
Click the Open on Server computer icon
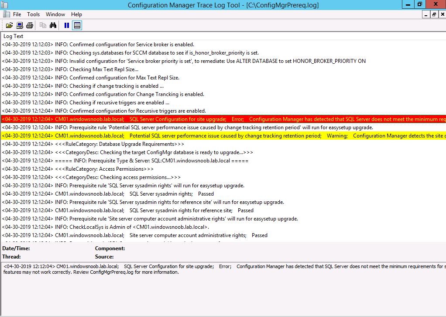coord(20,26)
